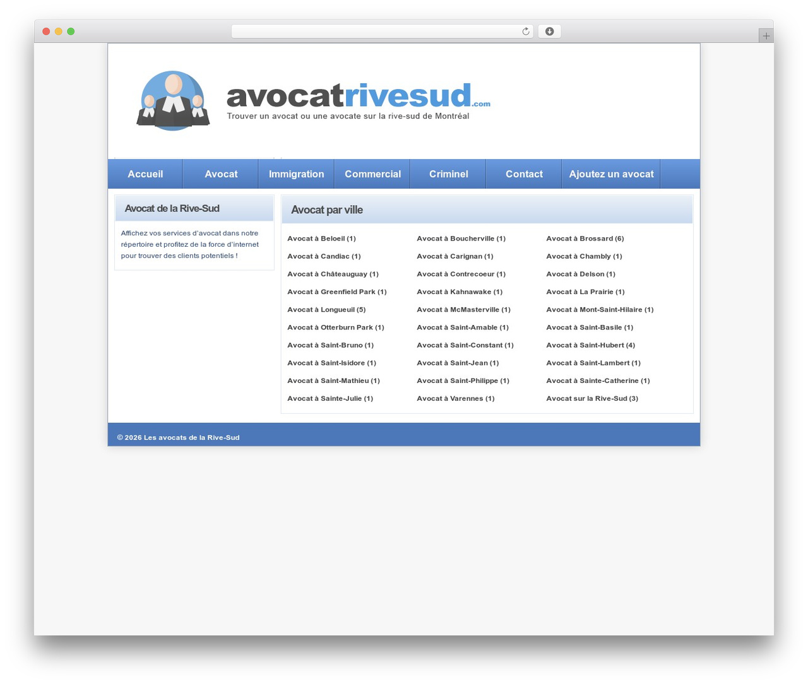Click Avocat à Kahnawake (1)

click(460, 292)
